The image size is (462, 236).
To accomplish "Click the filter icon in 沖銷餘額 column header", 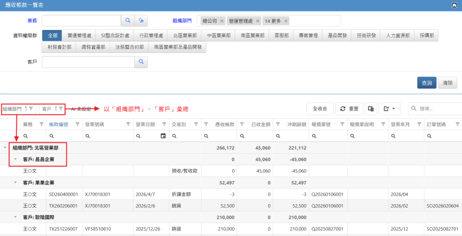I will 278,124.
